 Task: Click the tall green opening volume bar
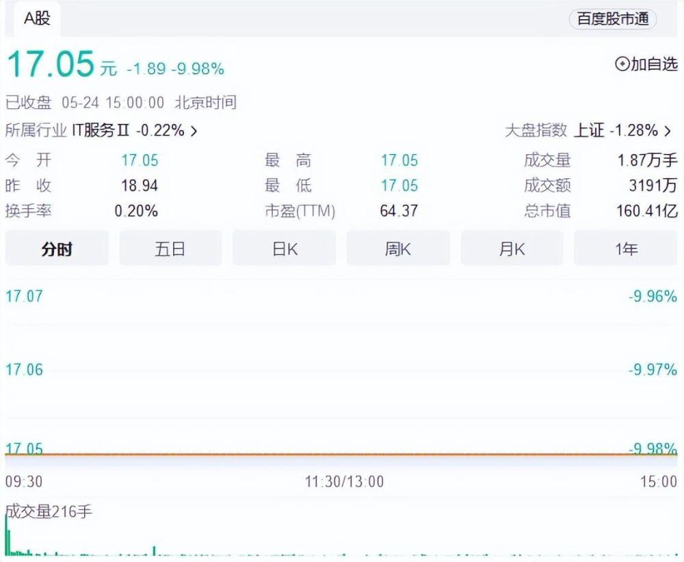tap(7, 535)
